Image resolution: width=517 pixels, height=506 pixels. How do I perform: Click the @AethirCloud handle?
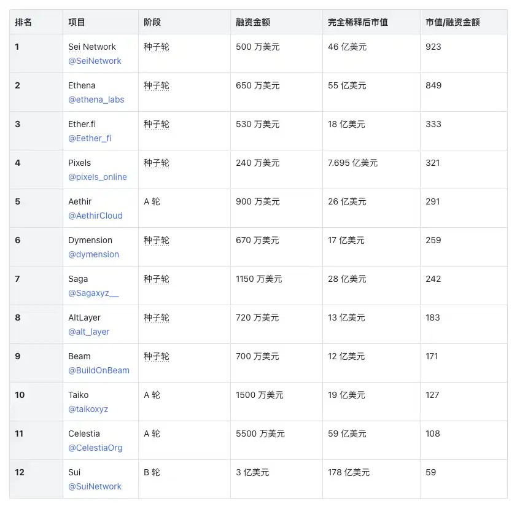pyautogui.click(x=95, y=216)
